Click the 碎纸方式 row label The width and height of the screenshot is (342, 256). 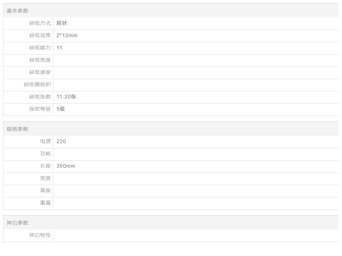point(40,23)
